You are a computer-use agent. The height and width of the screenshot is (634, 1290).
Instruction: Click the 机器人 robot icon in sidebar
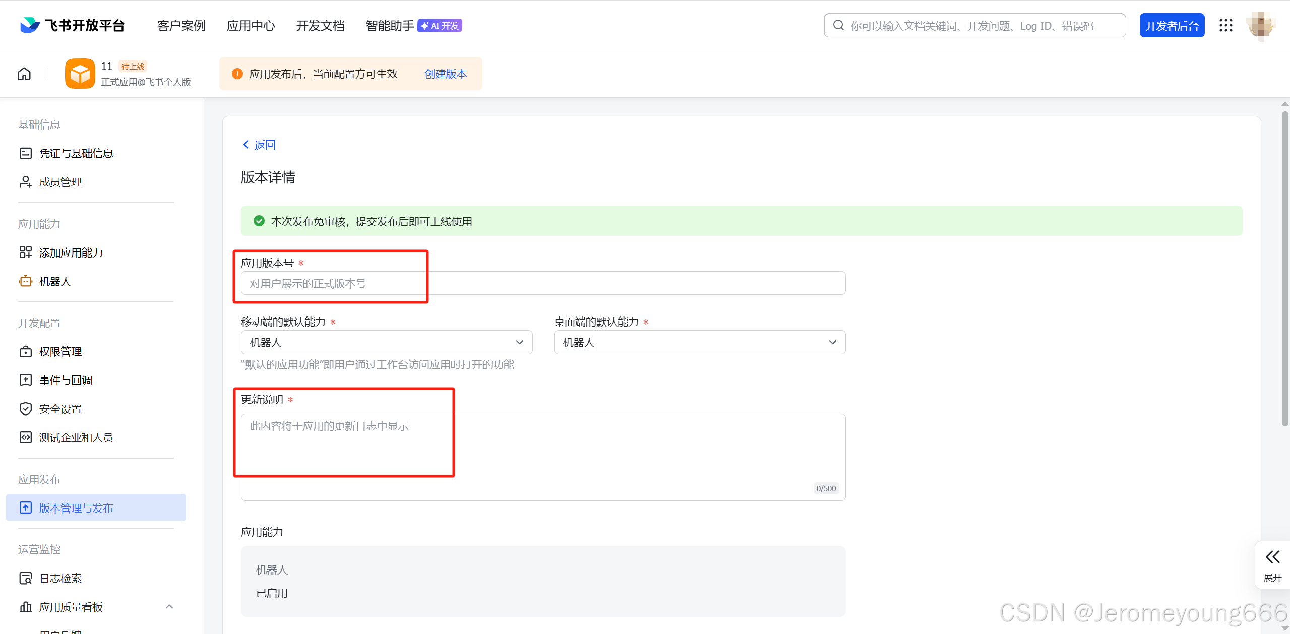[25, 281]
